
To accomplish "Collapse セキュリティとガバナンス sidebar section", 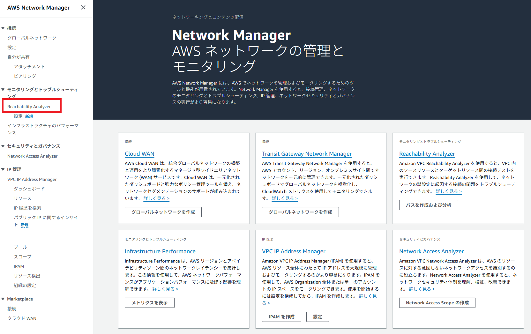I will point(3,146).
